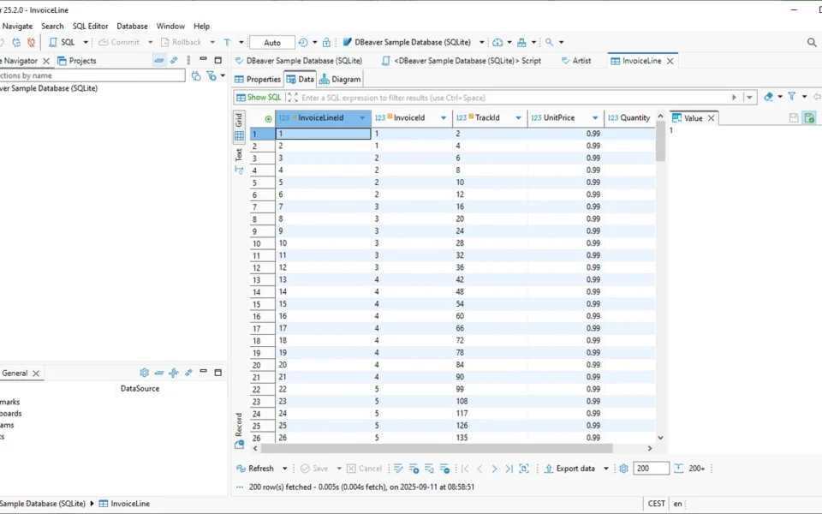Open the database dashboard gauge icon
This screenshot has height=514, width=822.
click(x=497, y=42)
